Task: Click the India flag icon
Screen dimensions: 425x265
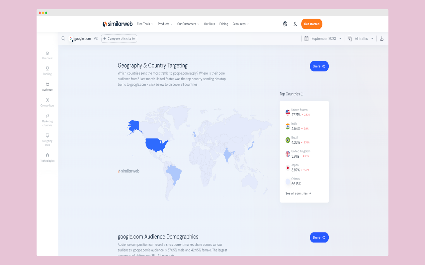Action: [x=288, y=126]
